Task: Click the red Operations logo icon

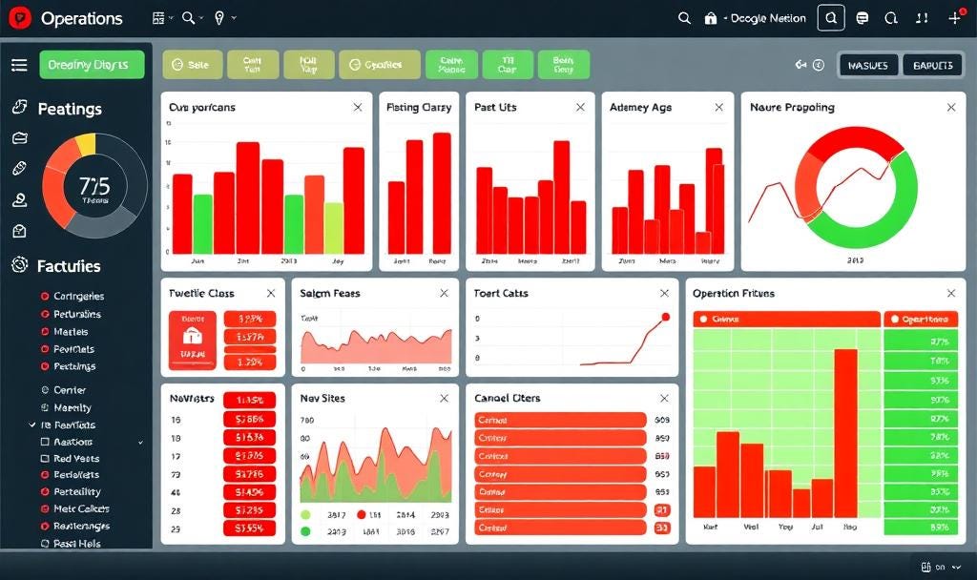Action: [21, 18]
